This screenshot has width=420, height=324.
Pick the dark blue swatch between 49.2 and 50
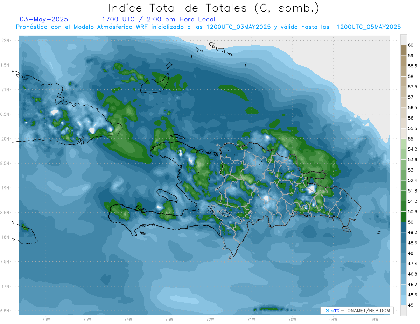click(404, 227)
